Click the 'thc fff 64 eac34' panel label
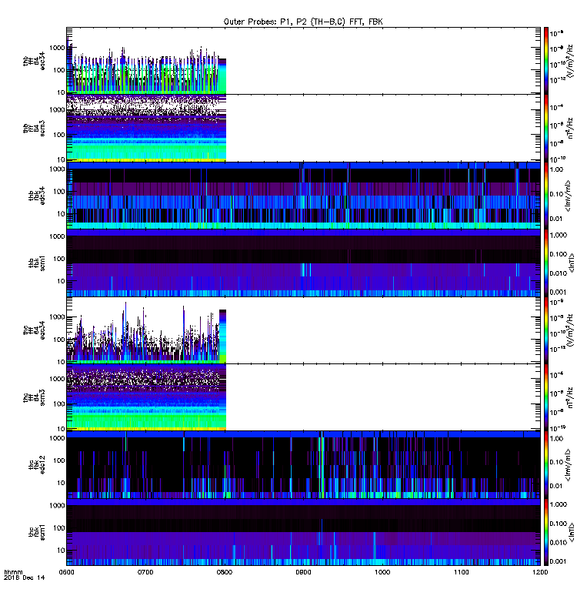 click(x=34, y=330)
